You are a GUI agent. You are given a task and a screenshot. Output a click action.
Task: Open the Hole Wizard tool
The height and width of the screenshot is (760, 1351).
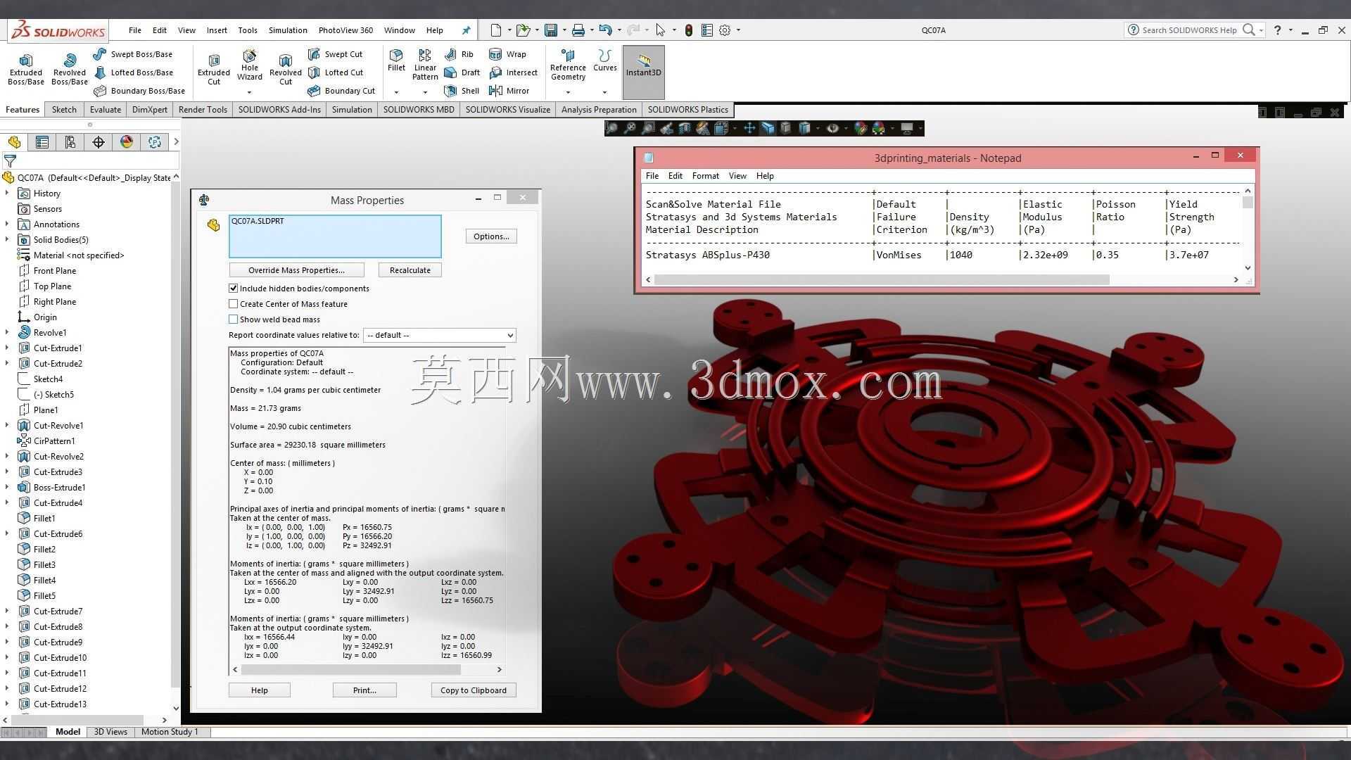click(249, 65)
